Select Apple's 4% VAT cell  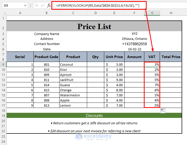pyautogui.click(x=152, y=100)
